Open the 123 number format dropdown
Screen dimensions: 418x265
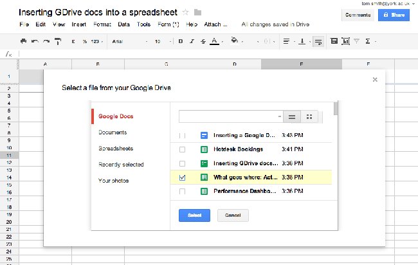(x=96, y=41)
